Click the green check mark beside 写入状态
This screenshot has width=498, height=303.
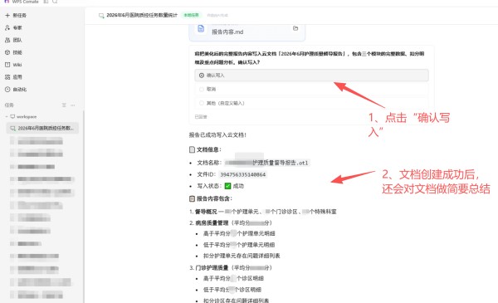point(227,186)
